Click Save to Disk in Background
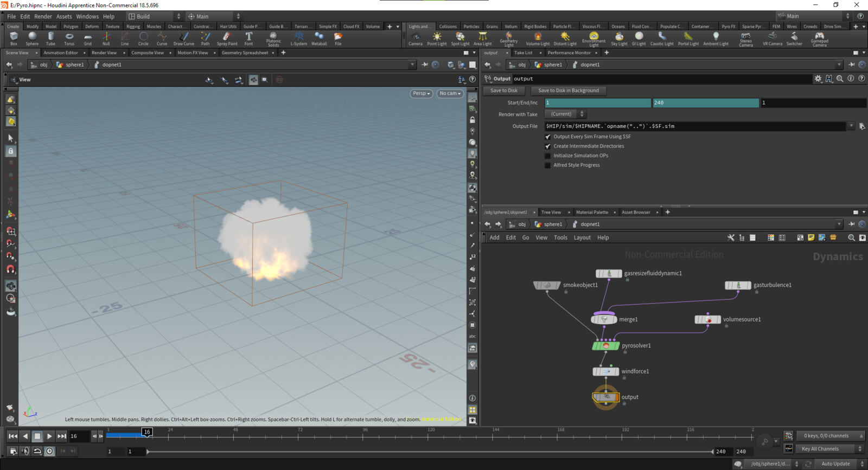Viewport: 868px width, 470px height. point(569,91)
